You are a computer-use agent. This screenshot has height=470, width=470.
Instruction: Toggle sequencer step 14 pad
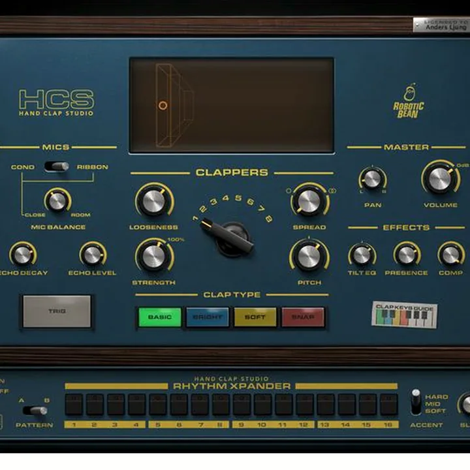pos(347,404)
